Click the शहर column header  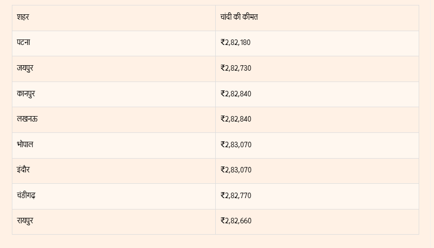click(23, 17)
